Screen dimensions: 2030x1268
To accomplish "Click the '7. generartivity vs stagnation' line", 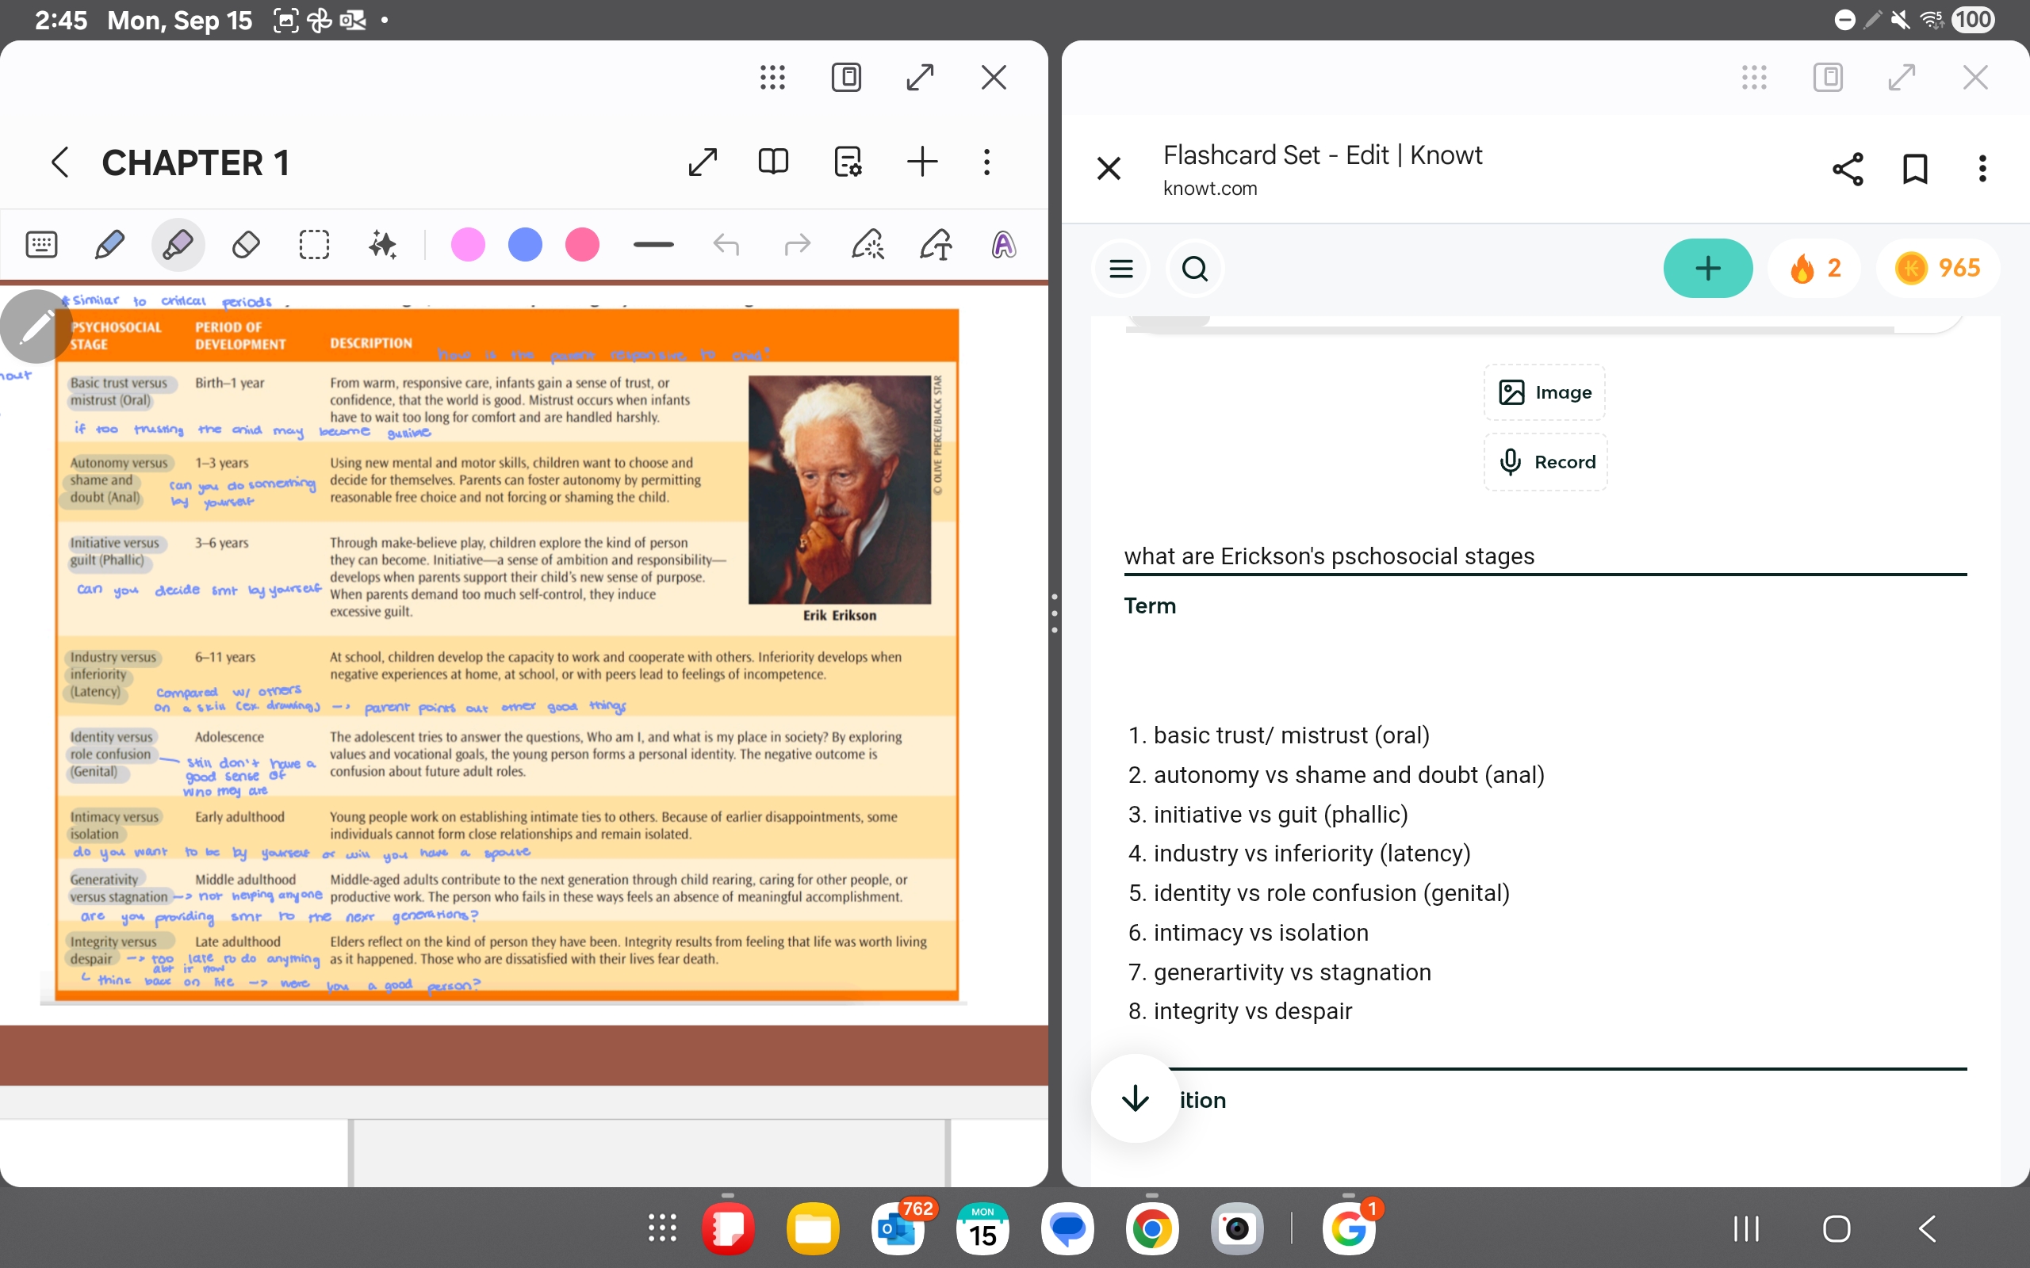I will click(x=1279, y=972).
